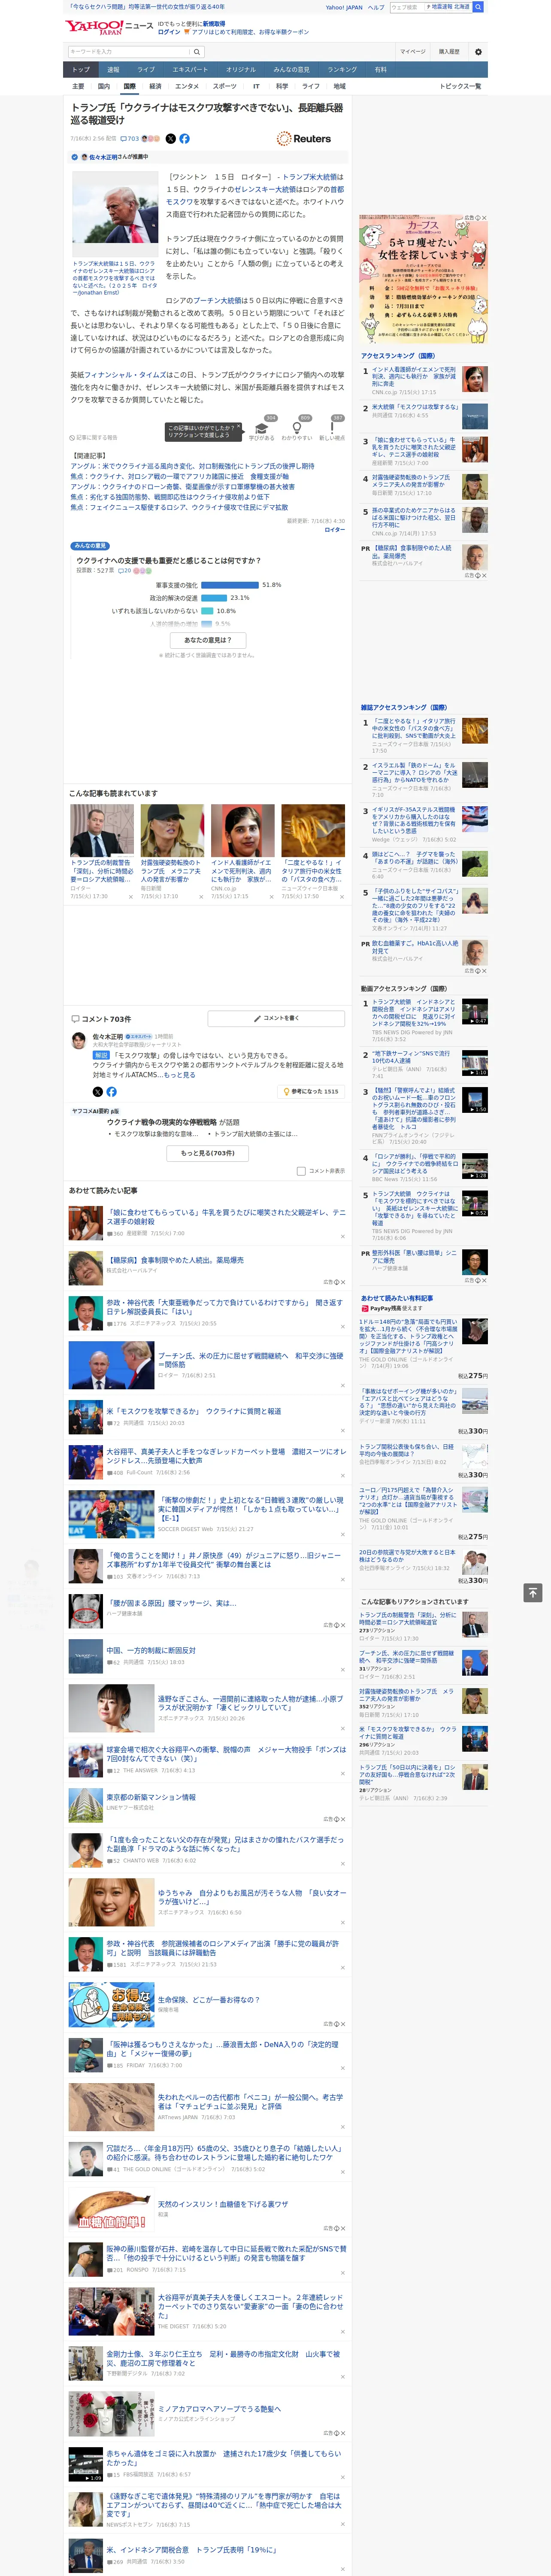
Task: Select the 速報 navigation tab
Action: pyautogui.click(x=113, y=70)
